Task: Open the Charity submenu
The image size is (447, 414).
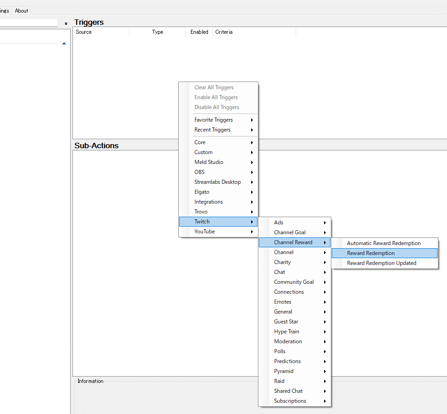Action: coord(294,262)
